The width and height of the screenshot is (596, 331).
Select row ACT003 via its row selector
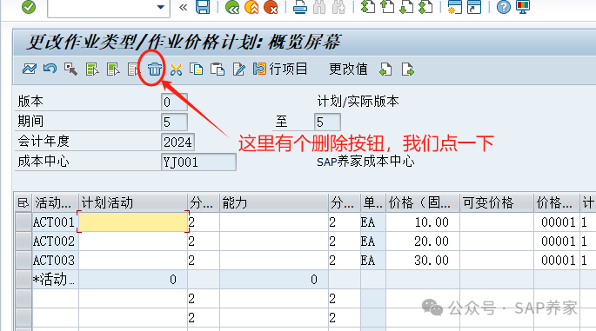[x=23, y=261]
